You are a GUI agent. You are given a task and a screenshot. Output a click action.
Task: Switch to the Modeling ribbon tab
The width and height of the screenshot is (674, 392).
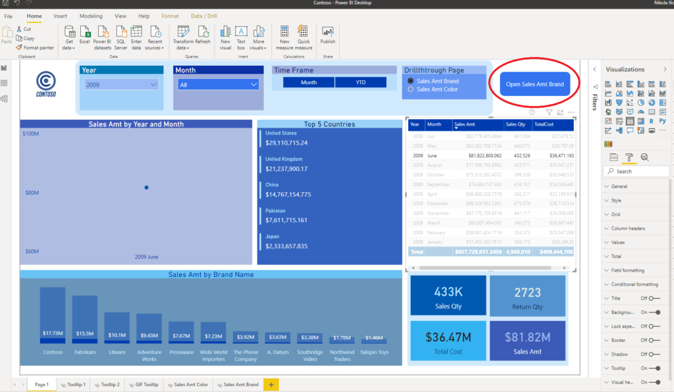point(91,16)
